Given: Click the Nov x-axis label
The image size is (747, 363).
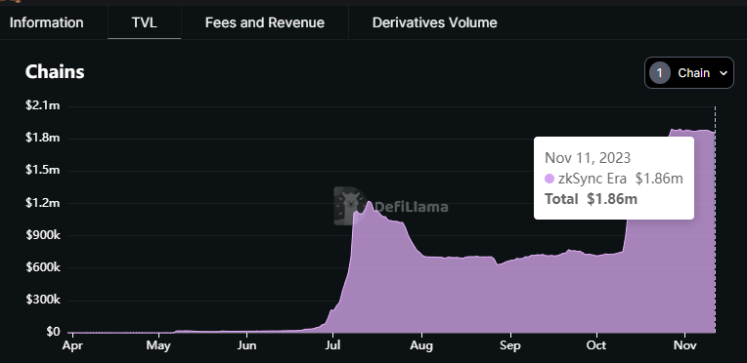Looking at the screenshot, I should coord(684,345).
